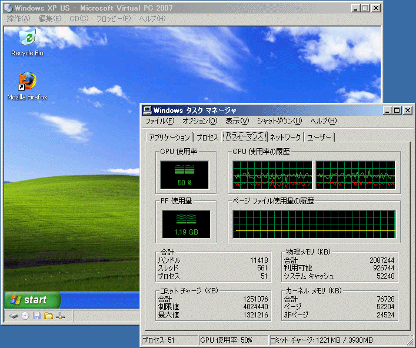
Task: Click the left CPU usage history graph
Action: click(272, 175)
